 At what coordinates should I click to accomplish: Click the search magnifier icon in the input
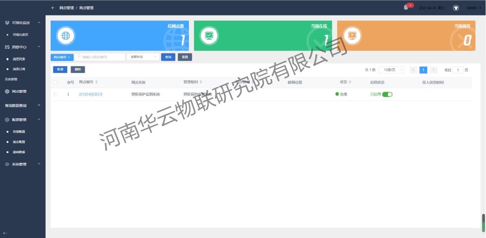click(79, 57)
